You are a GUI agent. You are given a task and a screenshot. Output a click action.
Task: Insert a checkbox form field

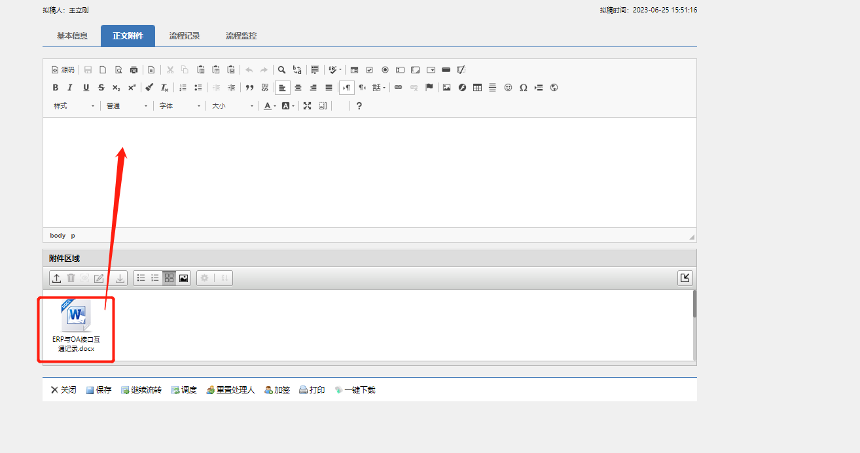click(370, 69)
